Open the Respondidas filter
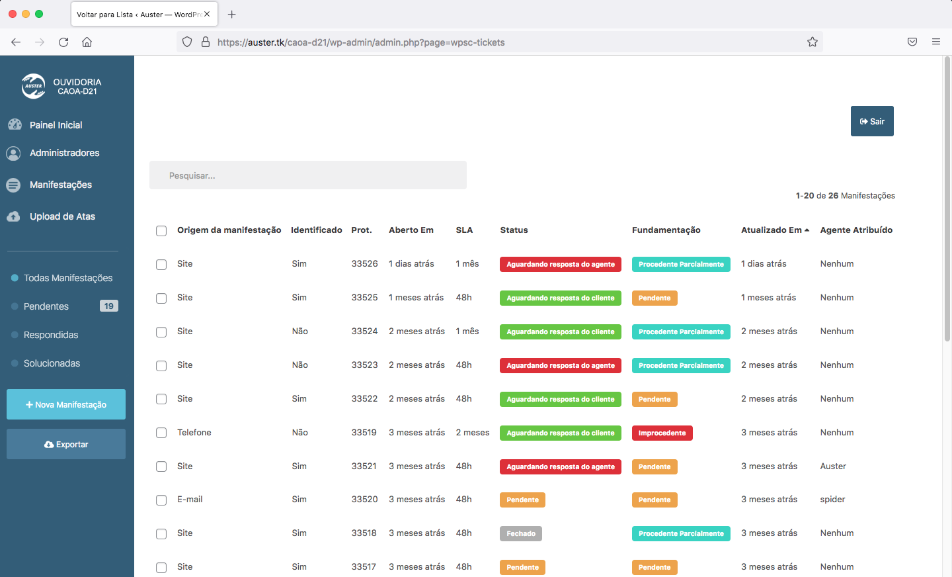This screenshot has width=952, height=577. [x=51, y=335]
